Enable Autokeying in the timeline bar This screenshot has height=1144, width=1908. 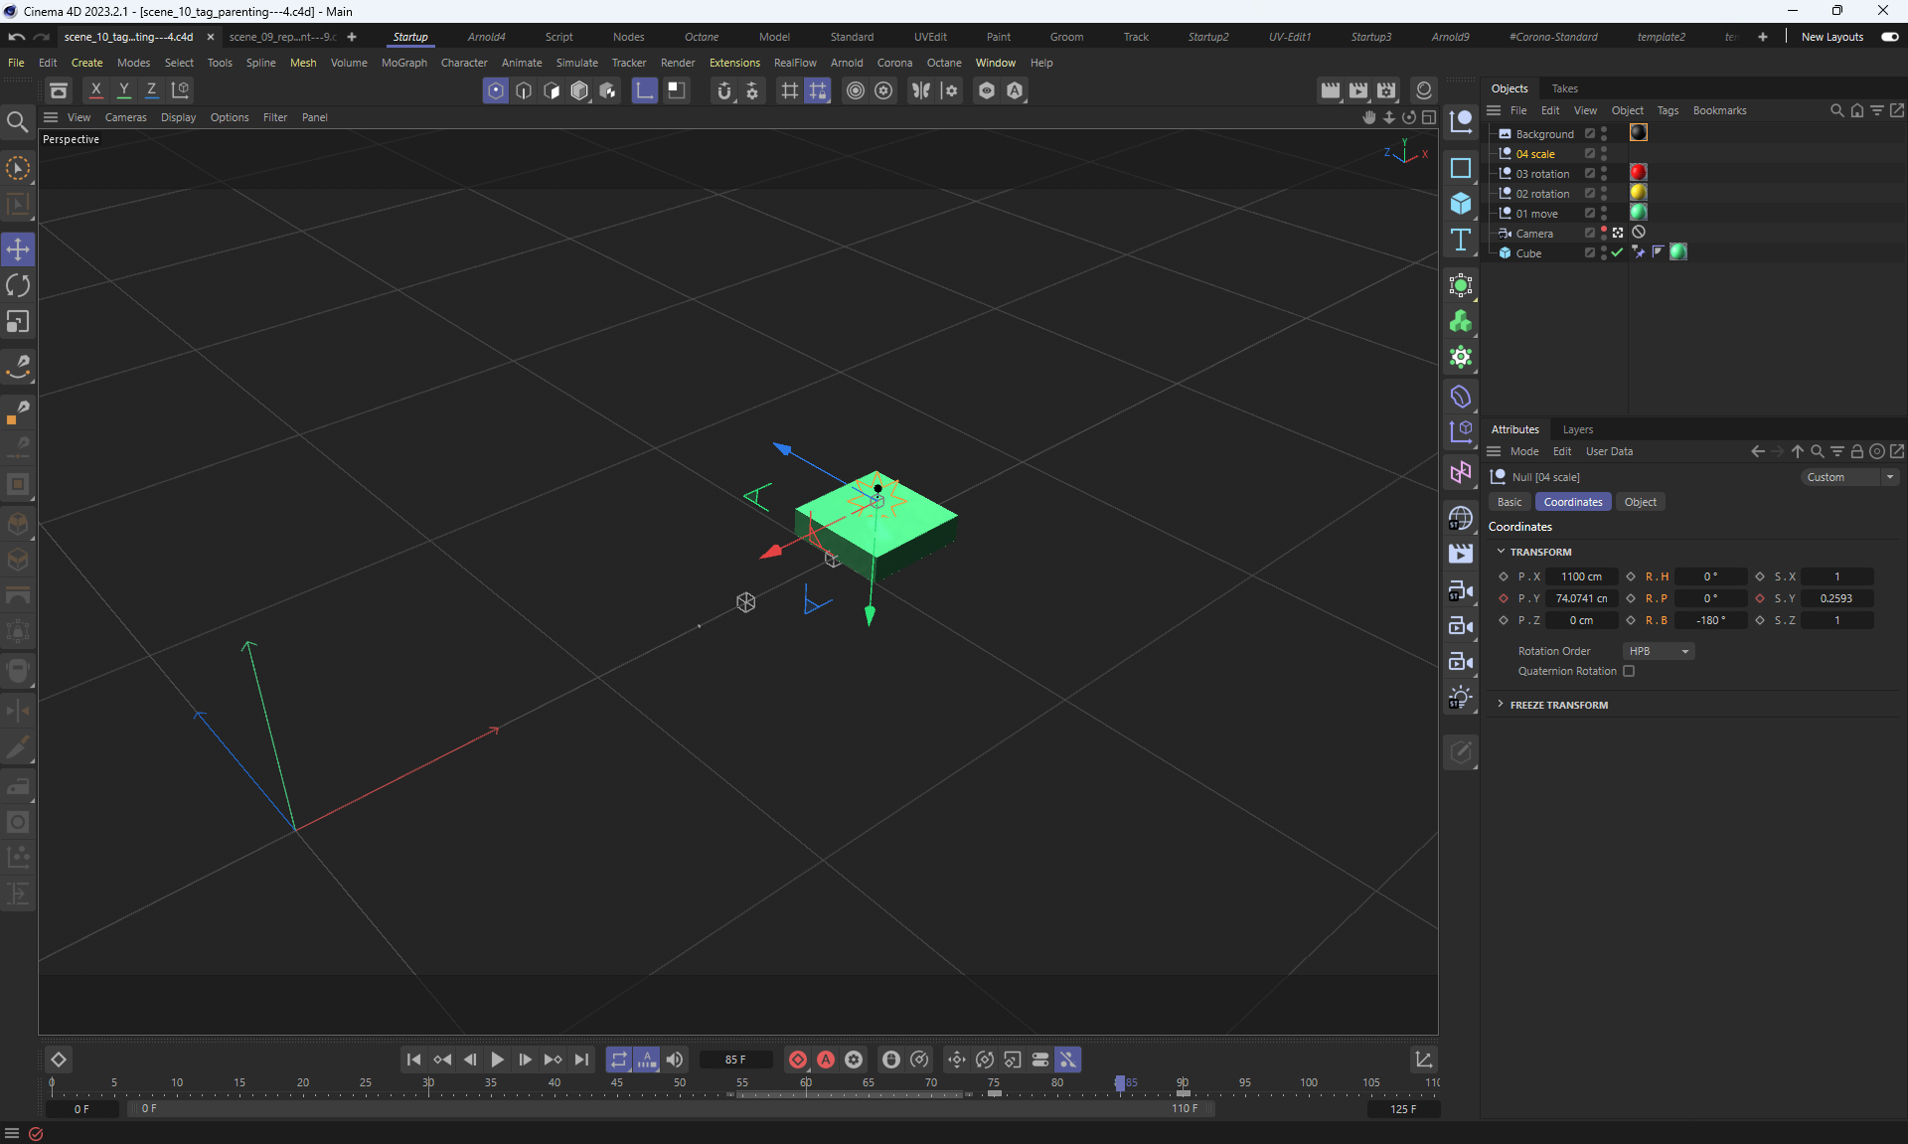click(826, 1060)
